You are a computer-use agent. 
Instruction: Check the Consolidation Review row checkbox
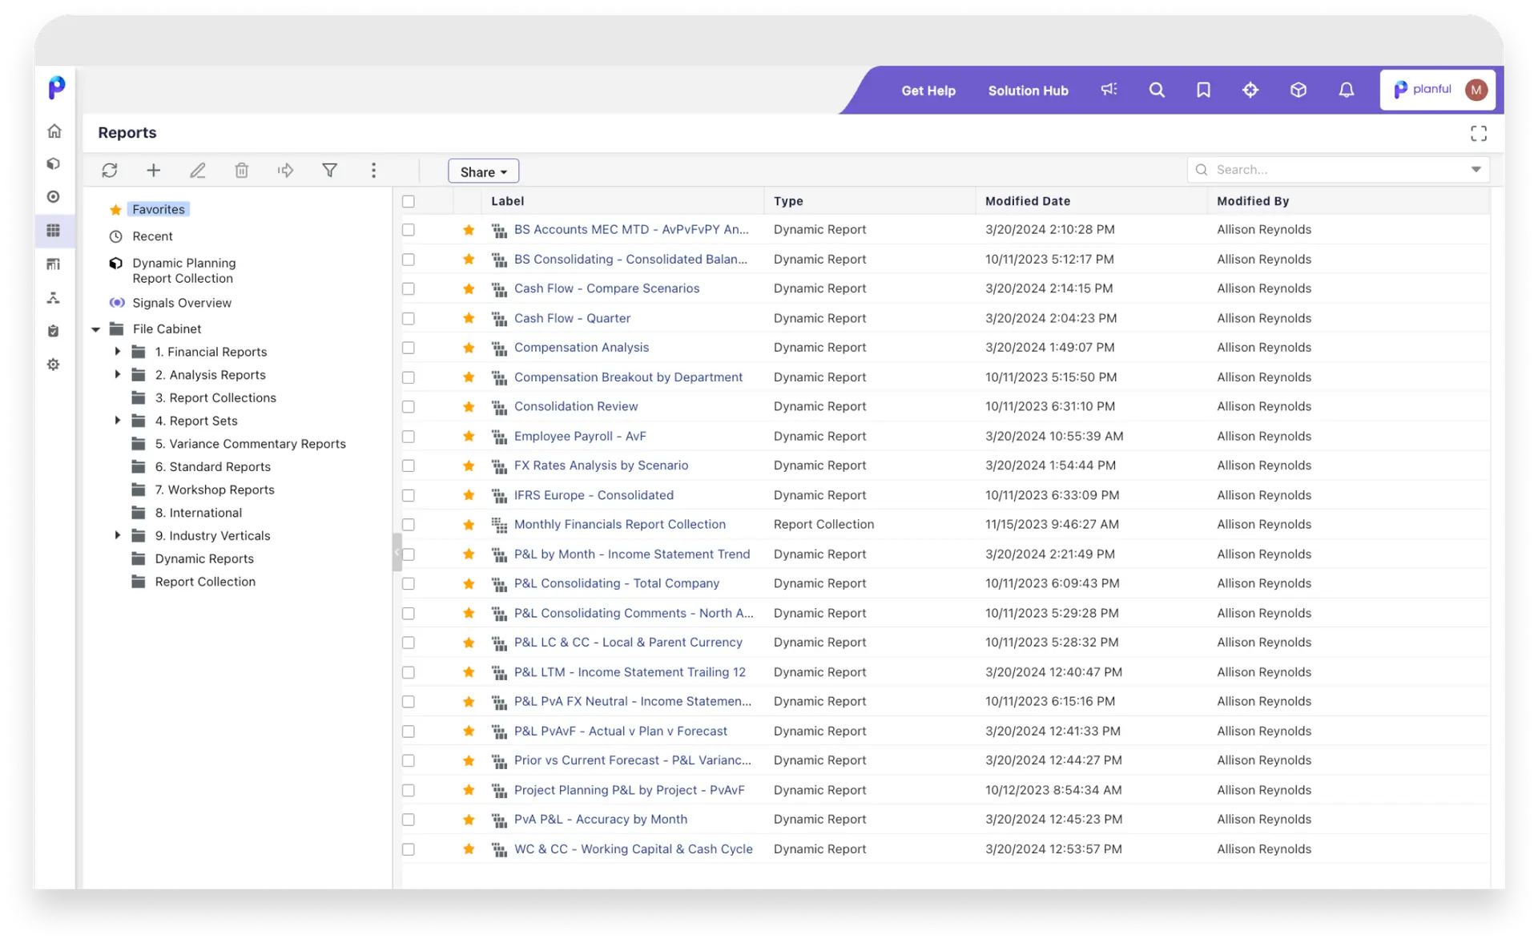[409, 407]
